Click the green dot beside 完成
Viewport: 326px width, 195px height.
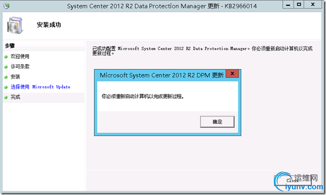point(6,97)
